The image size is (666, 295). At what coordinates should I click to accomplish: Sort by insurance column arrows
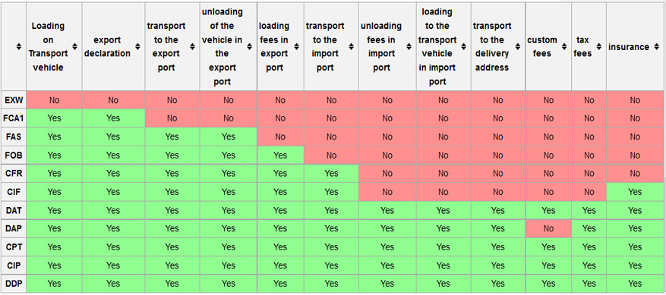click(x=657, y=47)
